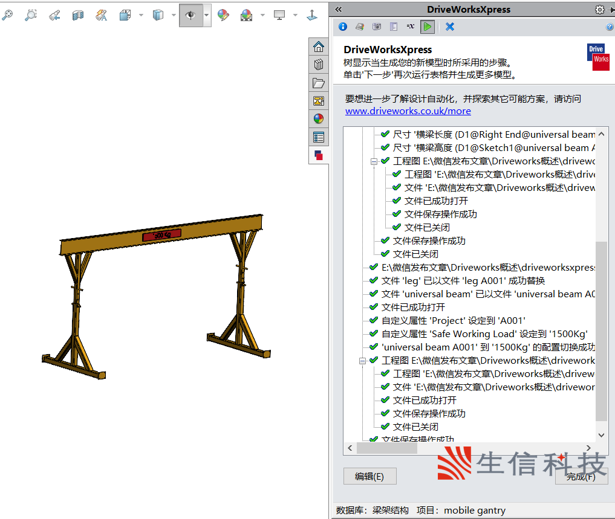Open the SOLIDWORKS Resources home tab
The height and width of the screenshot is (519, 615).
click(319, 47)
